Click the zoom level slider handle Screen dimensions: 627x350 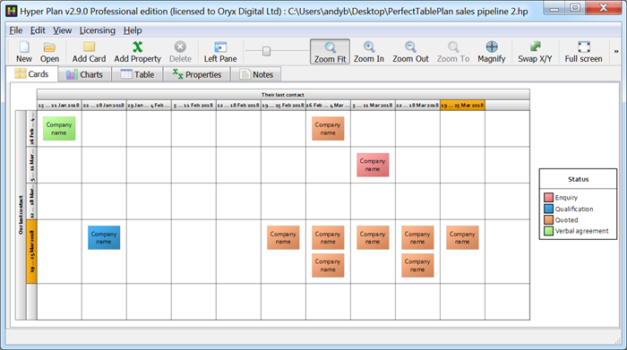266,51
